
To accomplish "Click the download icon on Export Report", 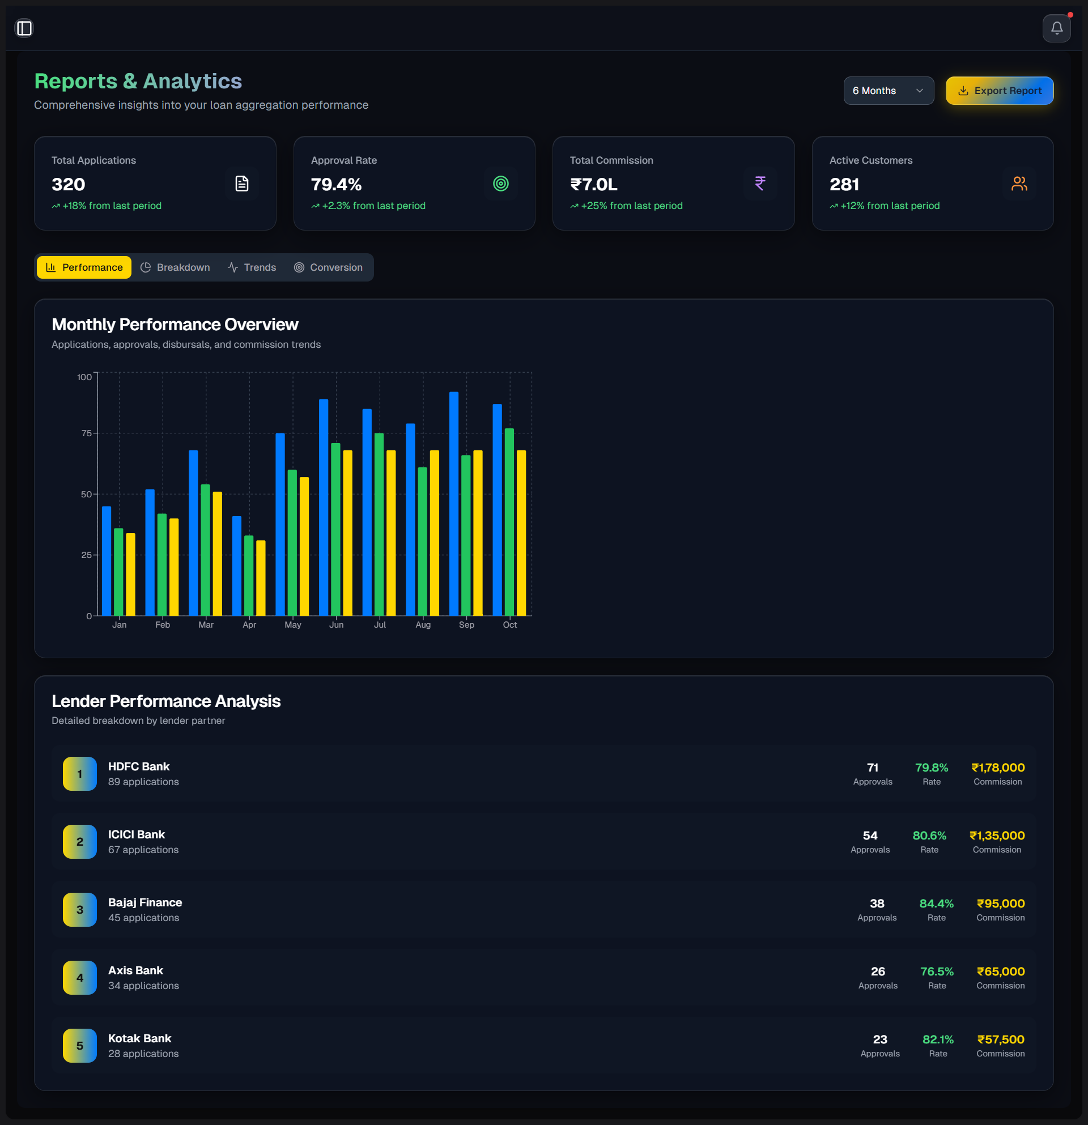I will click(x=963, y=91).
